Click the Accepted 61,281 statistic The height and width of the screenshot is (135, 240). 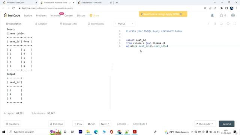14,113
